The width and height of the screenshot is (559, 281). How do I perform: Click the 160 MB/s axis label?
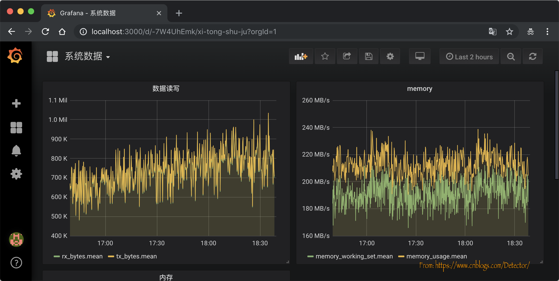[316, 236]
